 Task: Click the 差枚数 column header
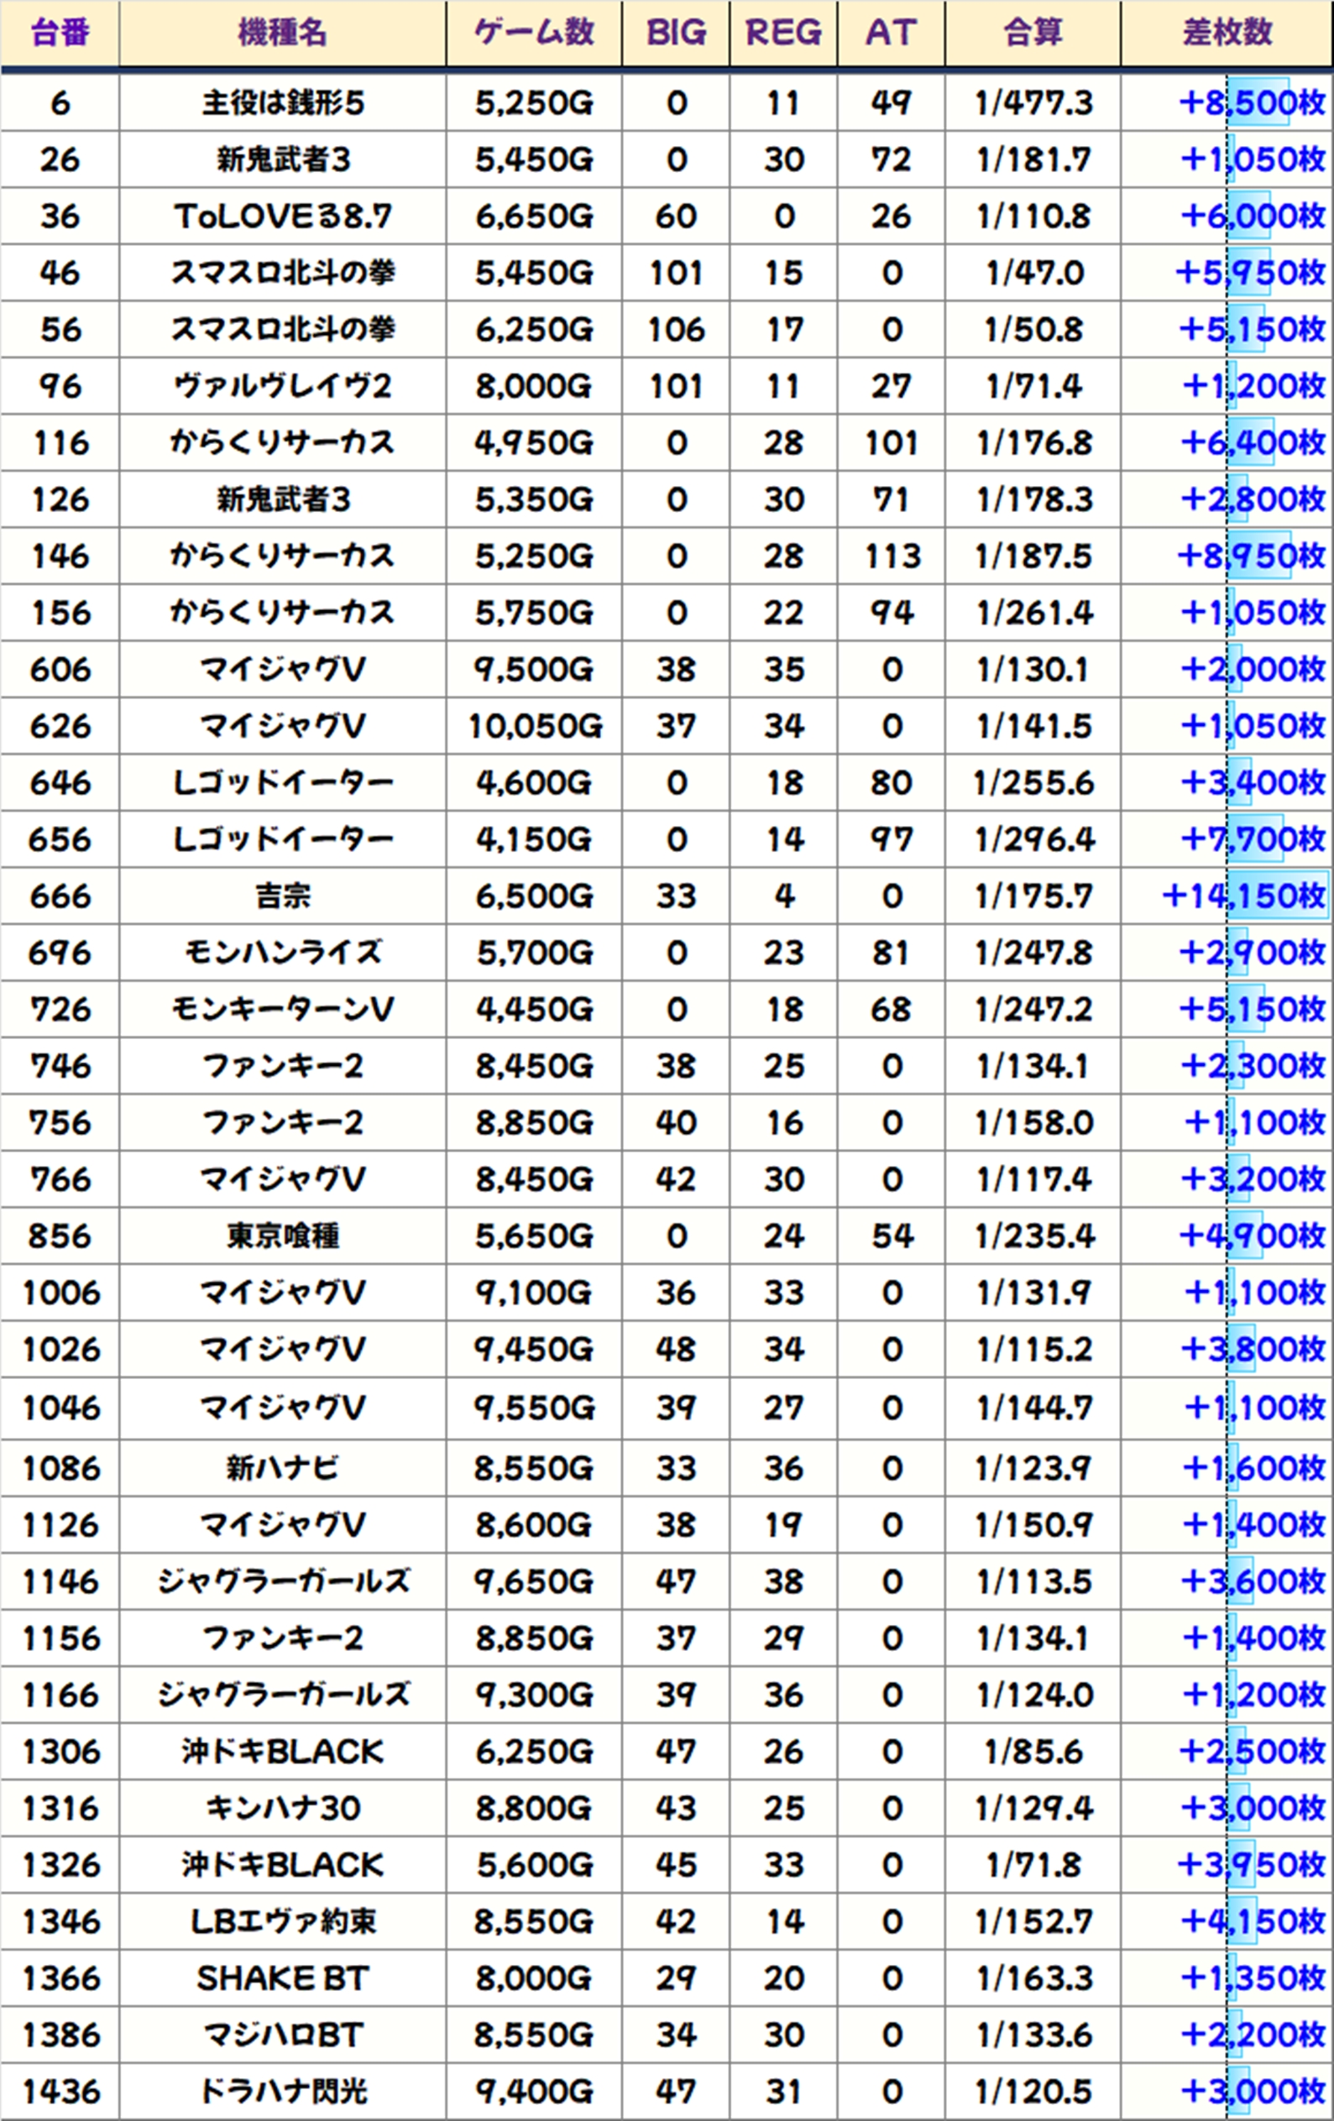coord(1227,34)
